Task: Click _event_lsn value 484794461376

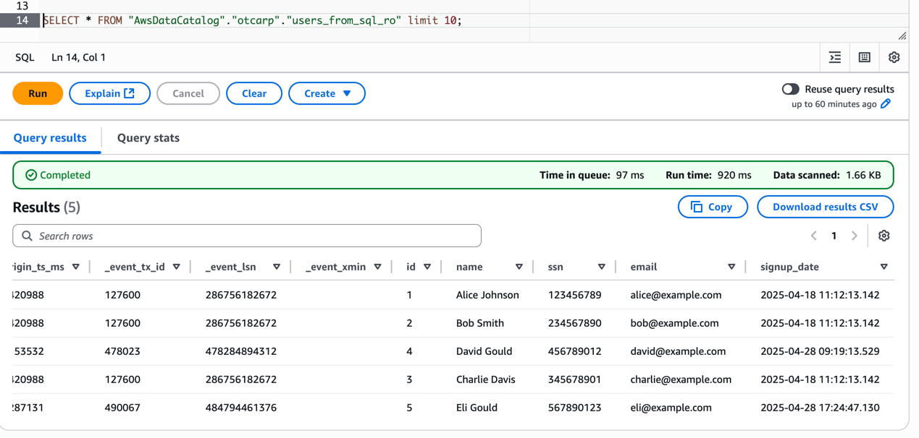Action: 241,408
